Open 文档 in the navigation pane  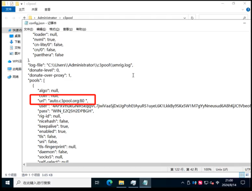click(15, 48)
